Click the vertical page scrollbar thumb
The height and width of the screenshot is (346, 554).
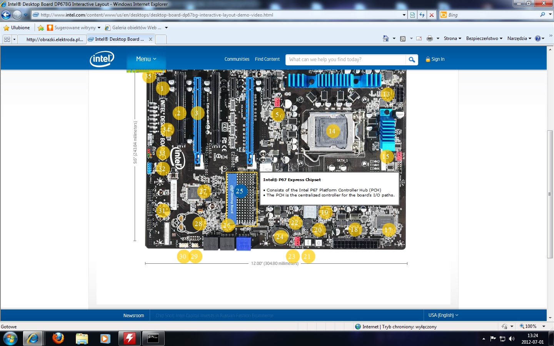pos(550,194)
